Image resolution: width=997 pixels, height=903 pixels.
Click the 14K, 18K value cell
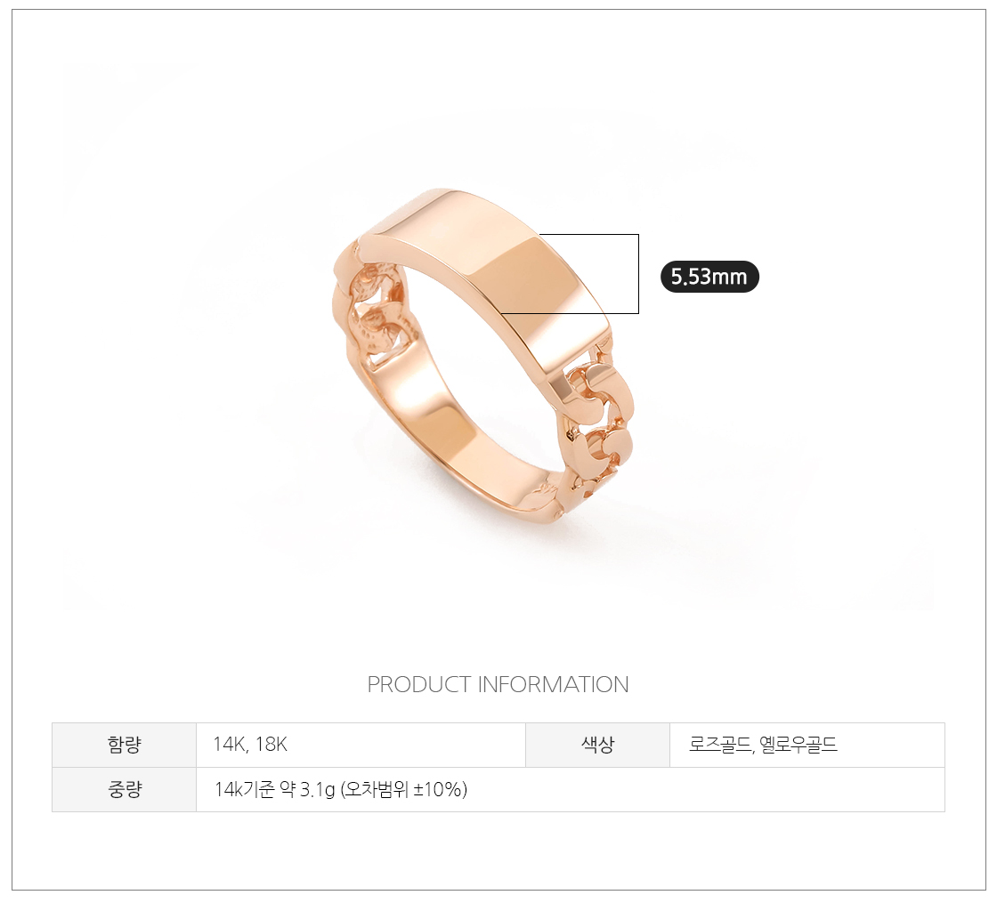coord(361,744)
